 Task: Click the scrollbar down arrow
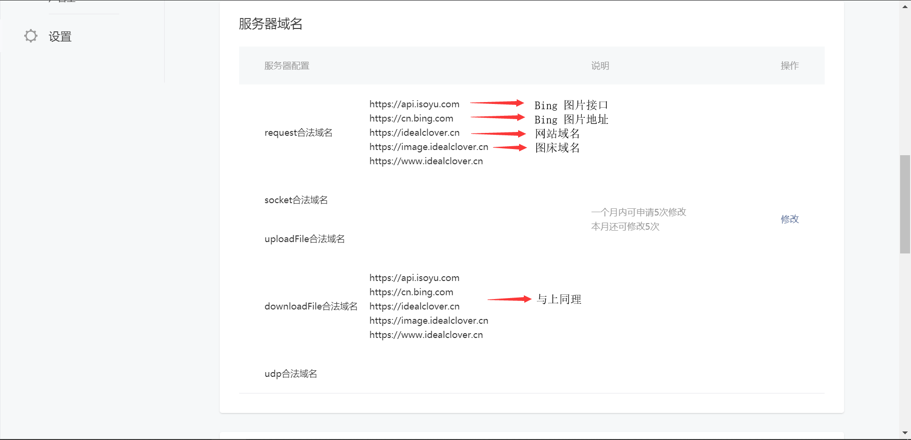coord(905,433)
